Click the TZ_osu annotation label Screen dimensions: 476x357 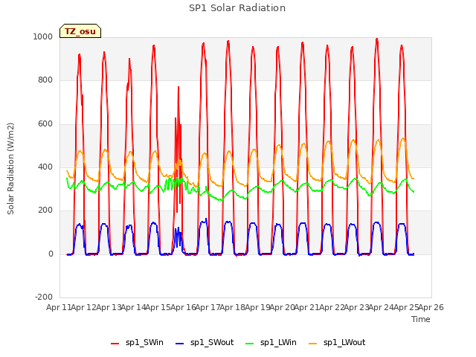[x=80, y=31]
